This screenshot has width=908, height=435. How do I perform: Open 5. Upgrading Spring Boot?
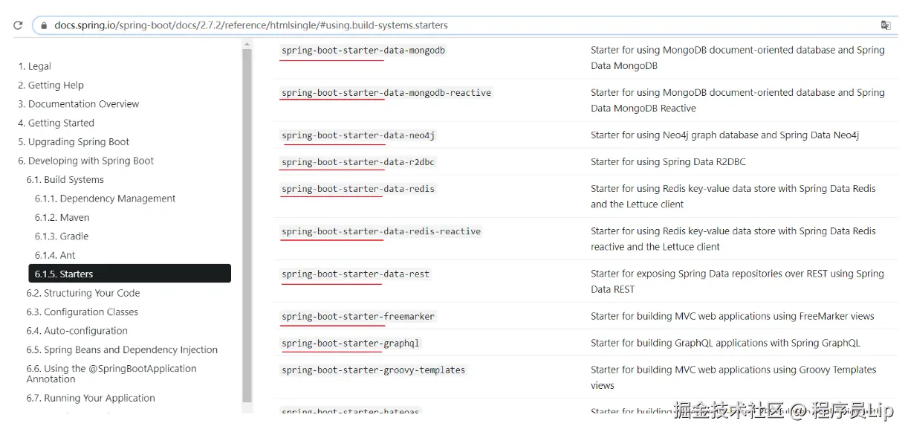click(74, 142)
